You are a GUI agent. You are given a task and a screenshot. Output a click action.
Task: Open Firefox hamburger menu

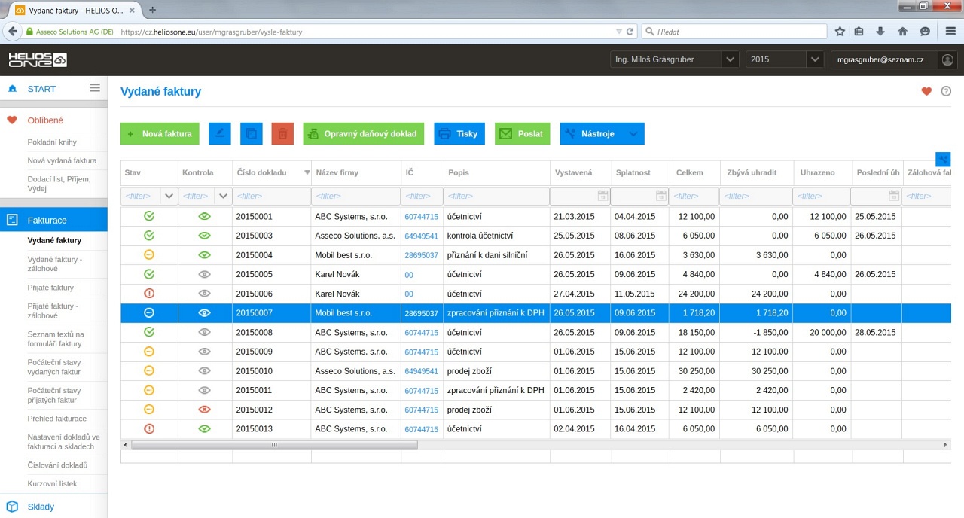point(950,32)
